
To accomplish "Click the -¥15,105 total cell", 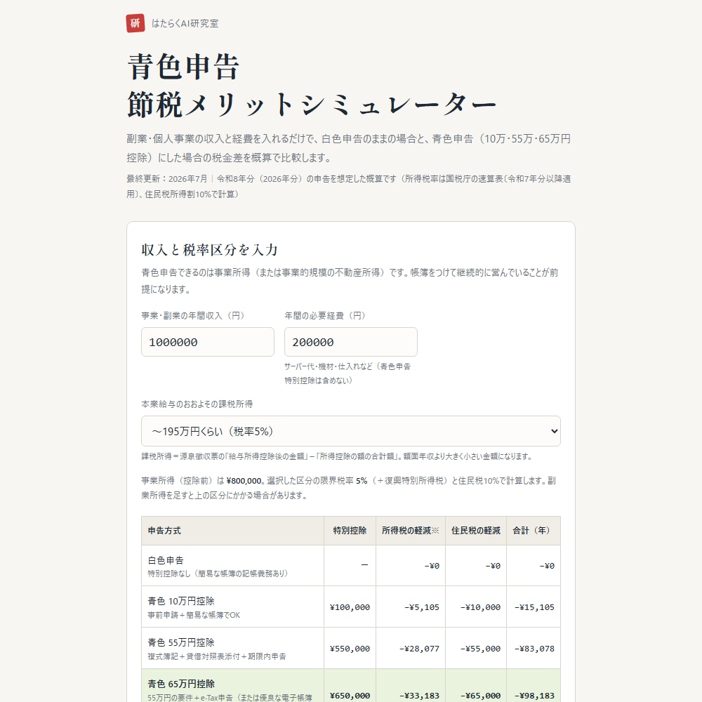I will coord(534,607).
